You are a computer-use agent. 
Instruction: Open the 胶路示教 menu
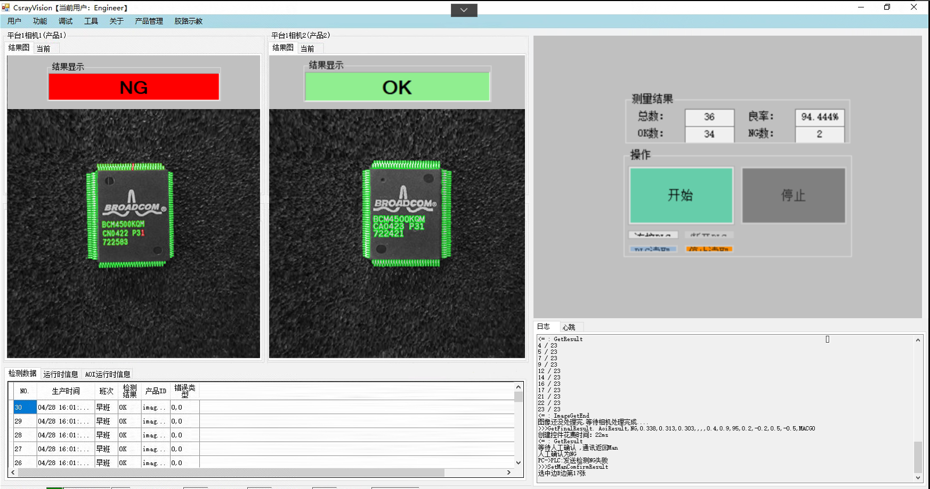[x=188, y=21]
